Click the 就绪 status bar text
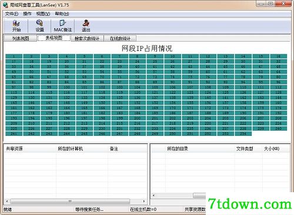The width and height of the screenshot is (294, 215). tap(8, 210)
